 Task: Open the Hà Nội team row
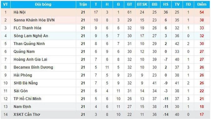pyautogui.click(x=105, y=12)
